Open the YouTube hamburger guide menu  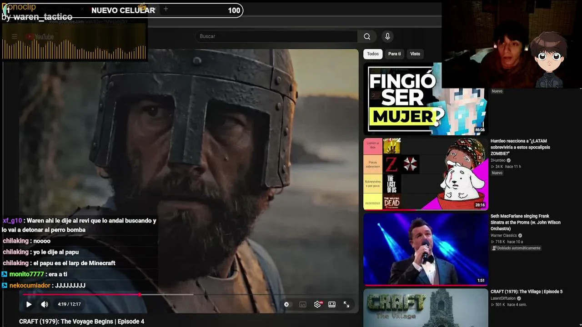tap(15, 37)
